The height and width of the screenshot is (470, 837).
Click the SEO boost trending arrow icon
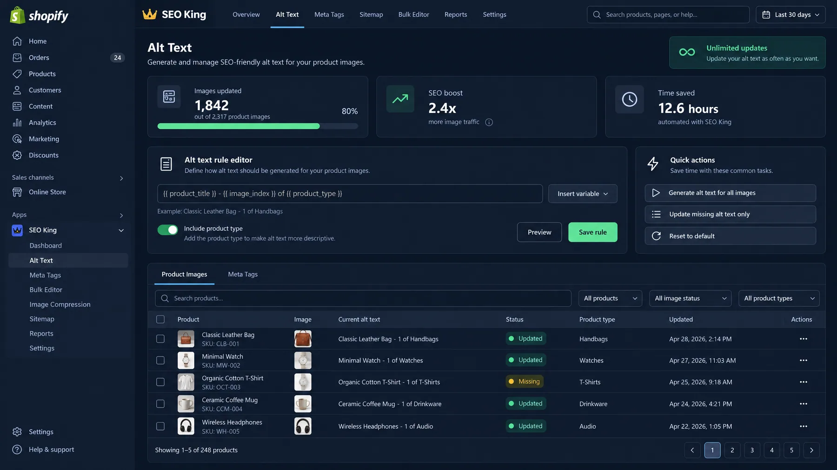pyautogui.click(x=400, y=99)
